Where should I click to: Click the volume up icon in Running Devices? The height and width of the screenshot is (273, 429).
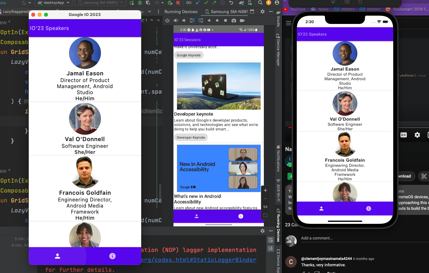(x=176, y=20)
